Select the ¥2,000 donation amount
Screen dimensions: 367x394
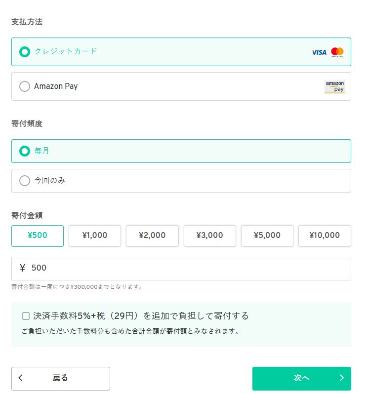(x=152, y=236)
